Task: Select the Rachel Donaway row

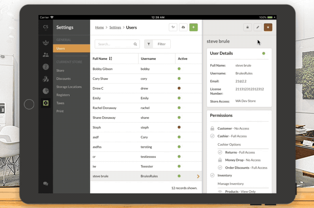Action: point(146,108)
